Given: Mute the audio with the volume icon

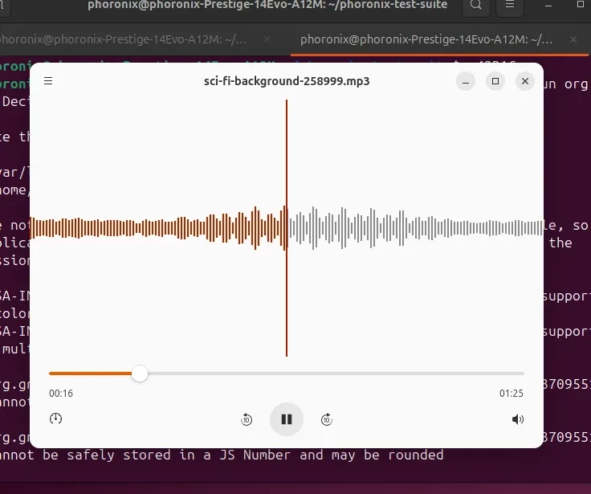Looking at the screenshot, I should click(518, 419).
